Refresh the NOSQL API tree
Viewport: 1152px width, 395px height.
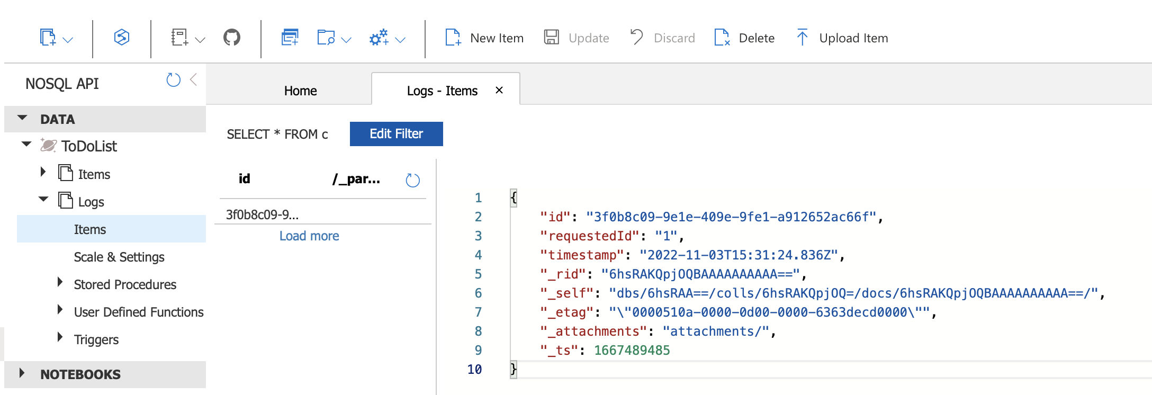click(x=173, y=80)
